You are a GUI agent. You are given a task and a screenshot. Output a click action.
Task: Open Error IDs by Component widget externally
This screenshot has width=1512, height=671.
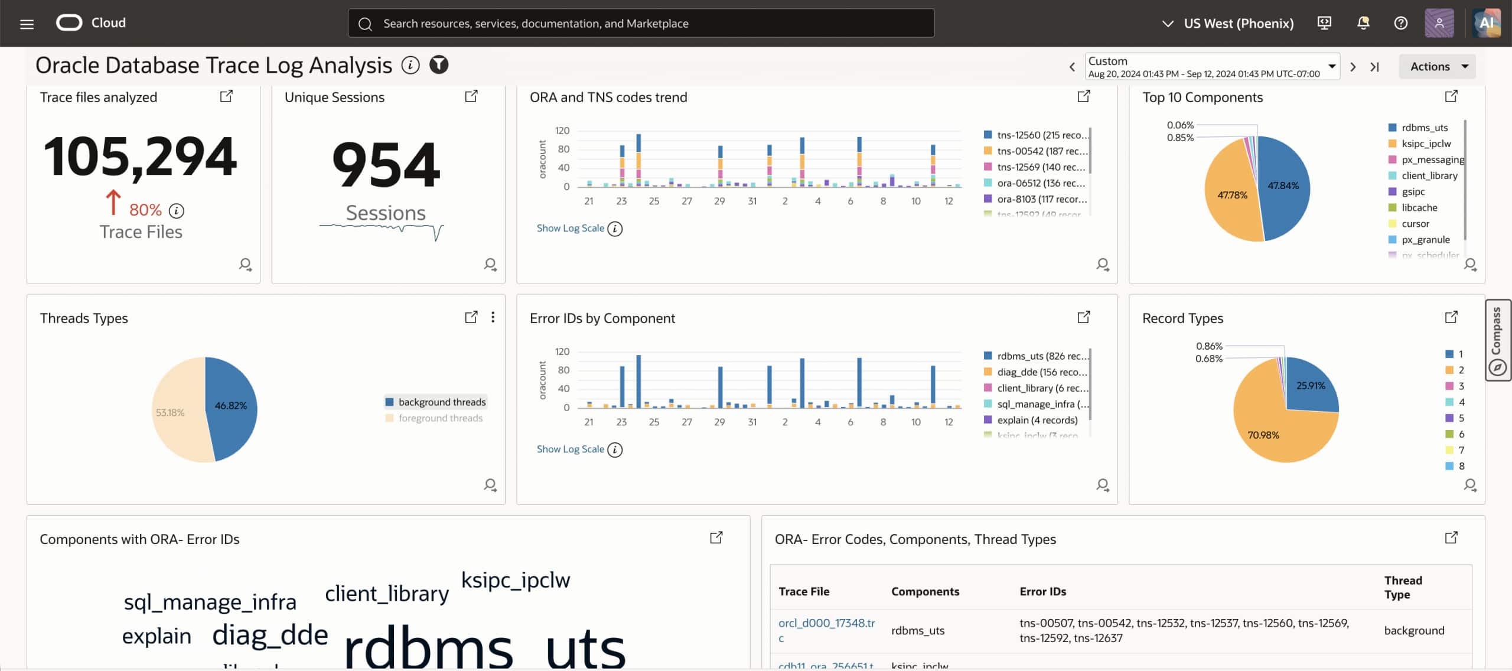click(x=1084, y=317)
